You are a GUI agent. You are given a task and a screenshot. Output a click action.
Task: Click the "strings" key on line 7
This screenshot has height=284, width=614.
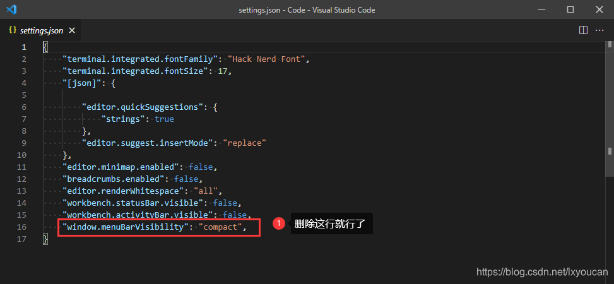click(123, 119)
